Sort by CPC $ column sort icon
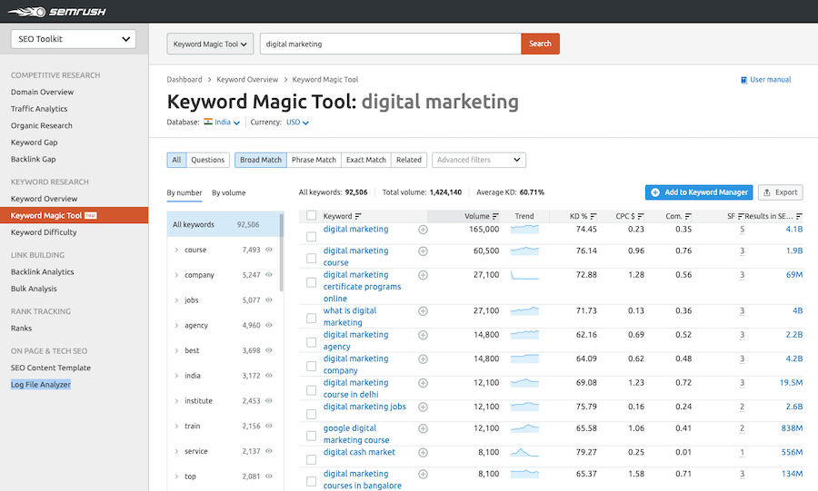 tap(641, 216)
